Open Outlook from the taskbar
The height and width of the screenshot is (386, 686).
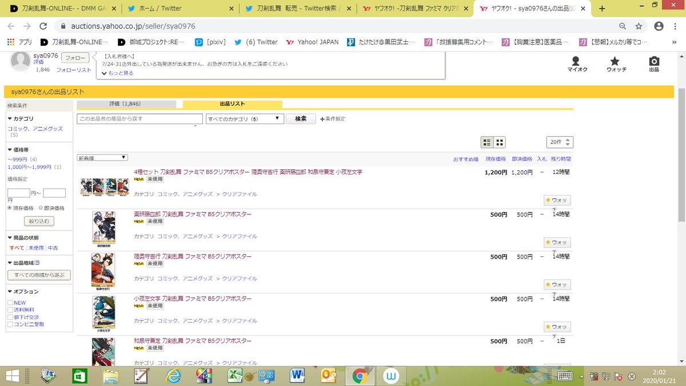tap(328, 376)
